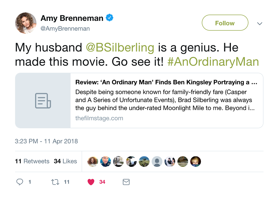Click the @AmyBrenneman handle
This screenshot has width=279, height=197.
click(65, 29)
